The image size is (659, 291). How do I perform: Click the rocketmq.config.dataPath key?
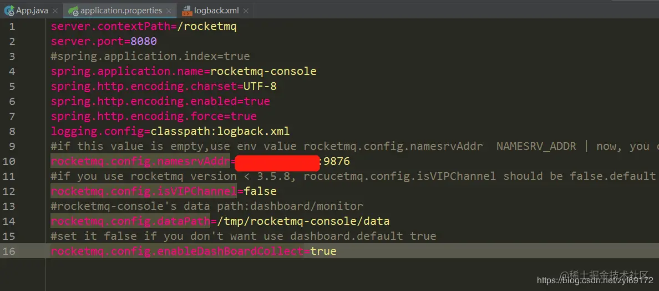click(x=130, y=221)
